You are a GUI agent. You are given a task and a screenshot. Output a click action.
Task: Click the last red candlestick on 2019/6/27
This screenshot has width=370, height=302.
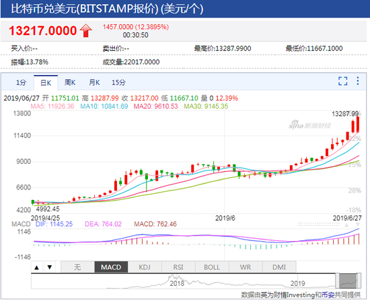pyautogui.click(x=358, y=124)
